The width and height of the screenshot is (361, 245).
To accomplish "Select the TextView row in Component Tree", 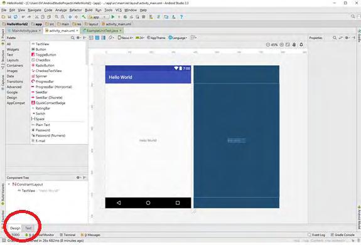I will pyautogui.click(x=39, y=190).
